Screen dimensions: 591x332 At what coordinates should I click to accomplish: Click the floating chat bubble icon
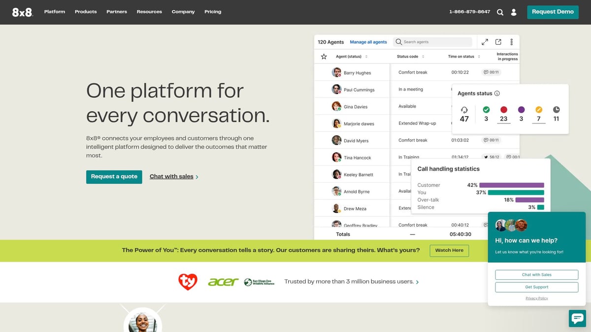[x=577, y=318]
